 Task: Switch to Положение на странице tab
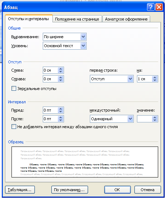coord(77,19)
